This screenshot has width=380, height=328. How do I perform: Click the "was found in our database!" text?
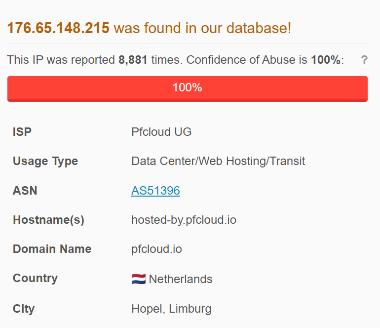click(x=202, y=28)
